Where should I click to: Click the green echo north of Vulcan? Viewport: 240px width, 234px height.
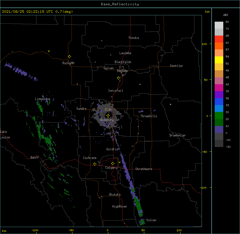(138, 205)
